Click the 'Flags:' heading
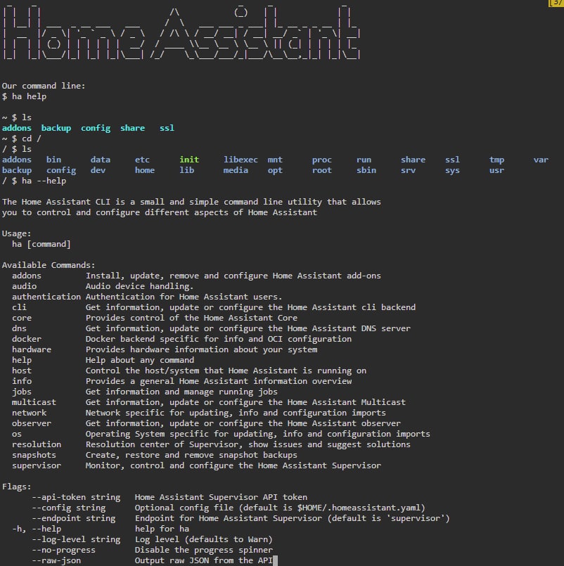The width and height of the screenshot is (564, 566). point(17,487)
